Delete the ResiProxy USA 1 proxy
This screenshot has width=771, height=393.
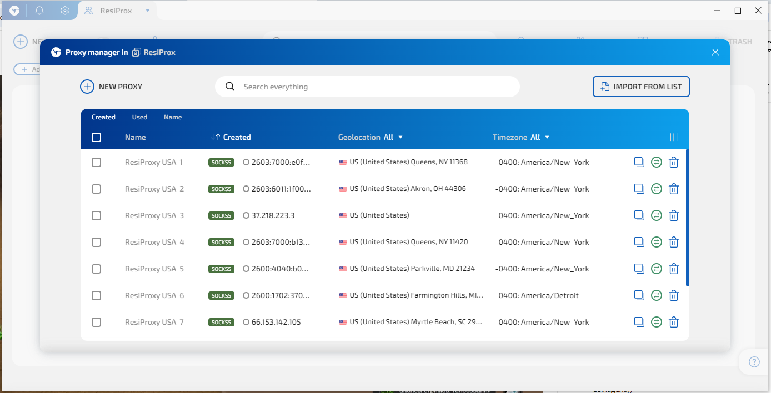pos(674,162)
